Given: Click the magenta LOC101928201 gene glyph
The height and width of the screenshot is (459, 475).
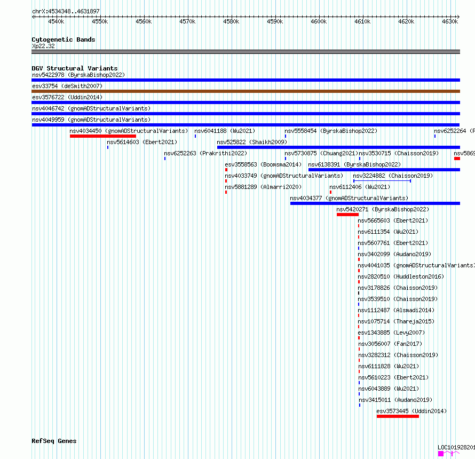Looking at the screenshot, I should coord(449,454).
